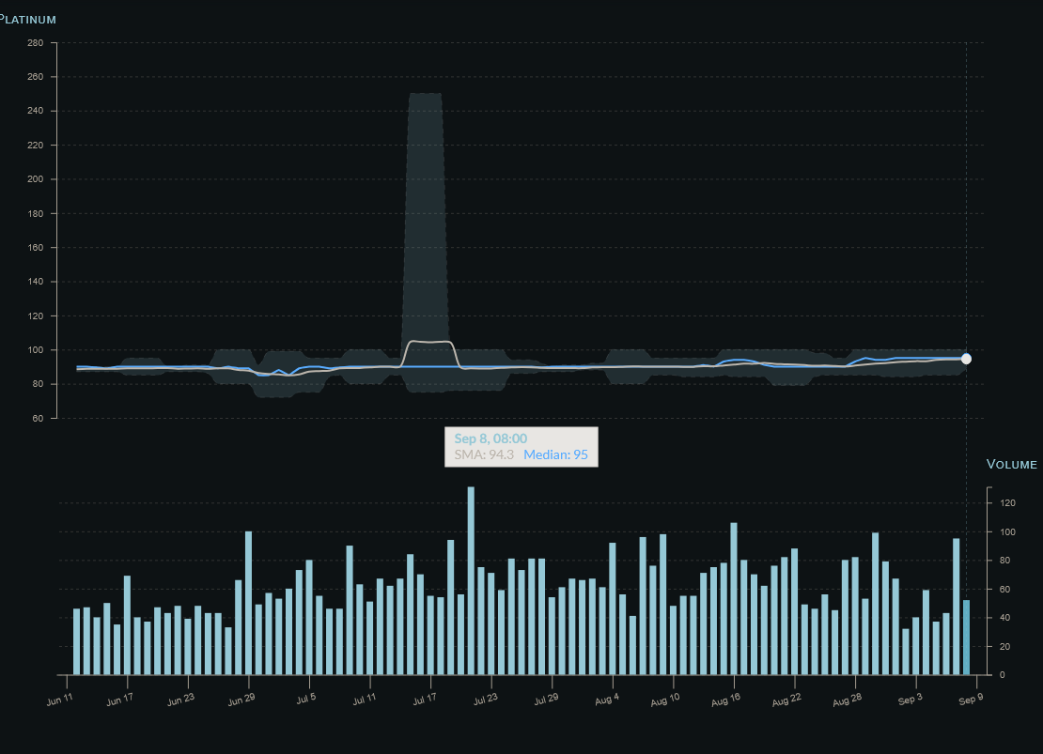The width and height of the screenshot is (1043, 754).
Task: Click the 'Jun 11' date label
Action: coord(60,700)
